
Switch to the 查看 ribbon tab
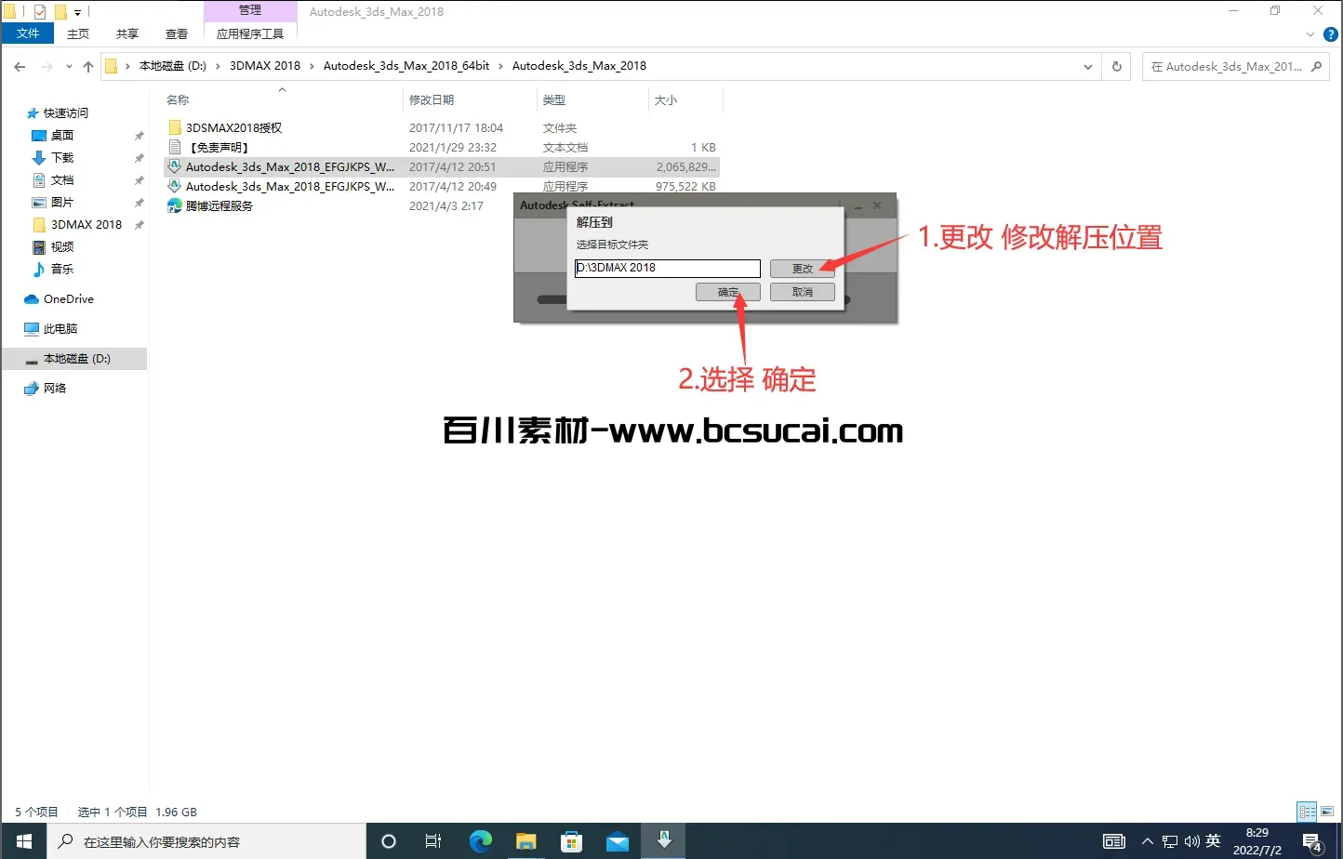[177, 33]
